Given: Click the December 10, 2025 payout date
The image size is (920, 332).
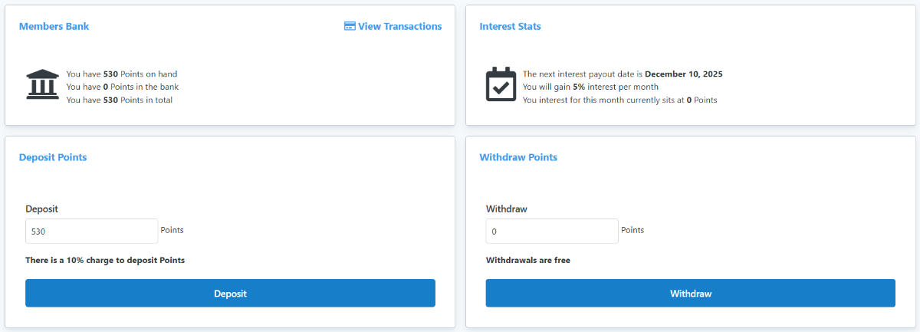Looking at the screenshot, I should click(x=683, y=74).
